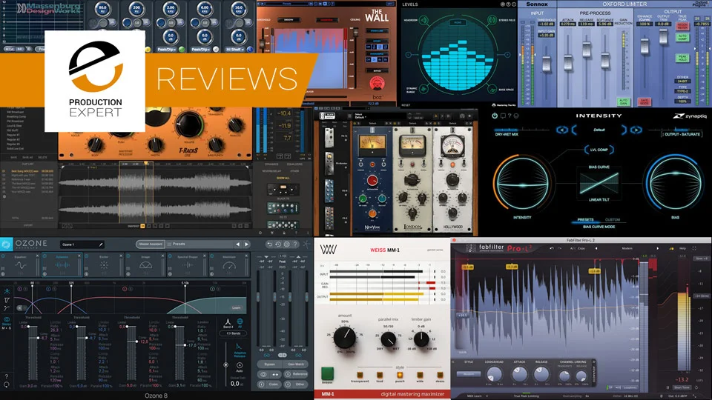Click the Dynamic Range icon in Levels
712x400 pixels.
tap(423, 89)
